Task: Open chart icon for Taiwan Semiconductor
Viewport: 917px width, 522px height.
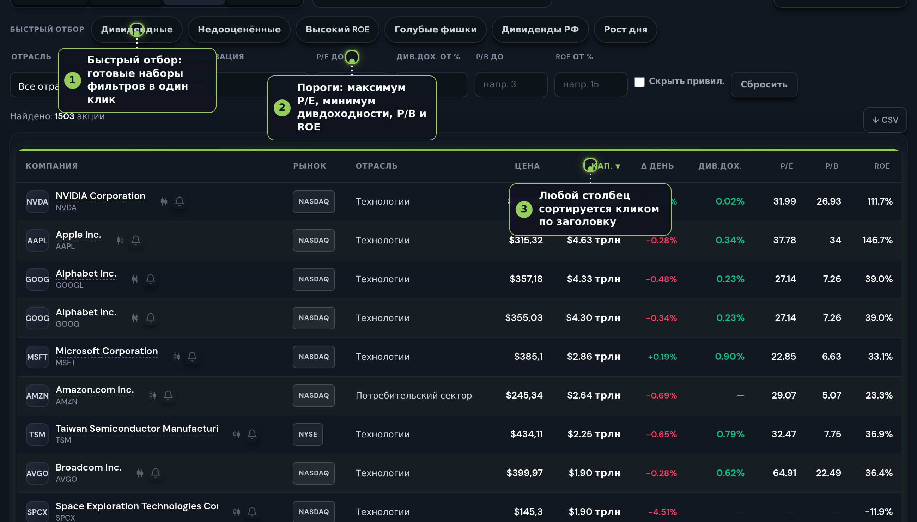Action: pyautogui.click(x=237, y=434)
